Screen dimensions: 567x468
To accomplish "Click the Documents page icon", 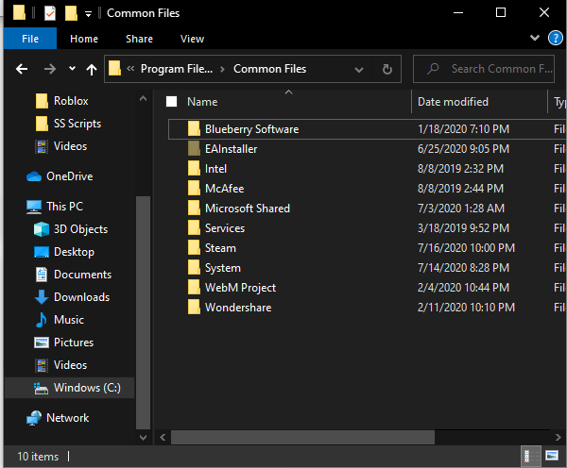I will [42, 275].
